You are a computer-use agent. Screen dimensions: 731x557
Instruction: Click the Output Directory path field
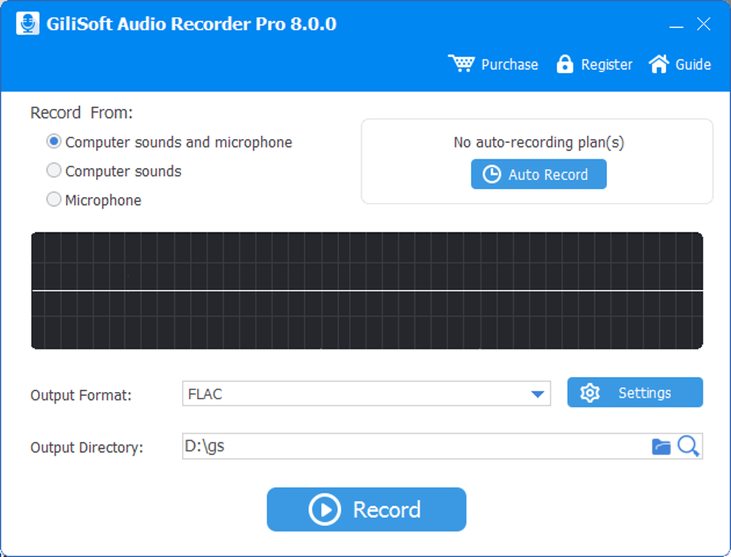(412, 446)
